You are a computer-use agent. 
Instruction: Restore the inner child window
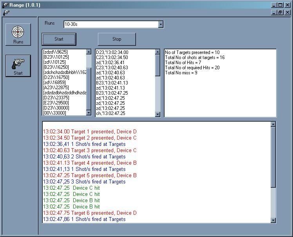tap(280, 13)
